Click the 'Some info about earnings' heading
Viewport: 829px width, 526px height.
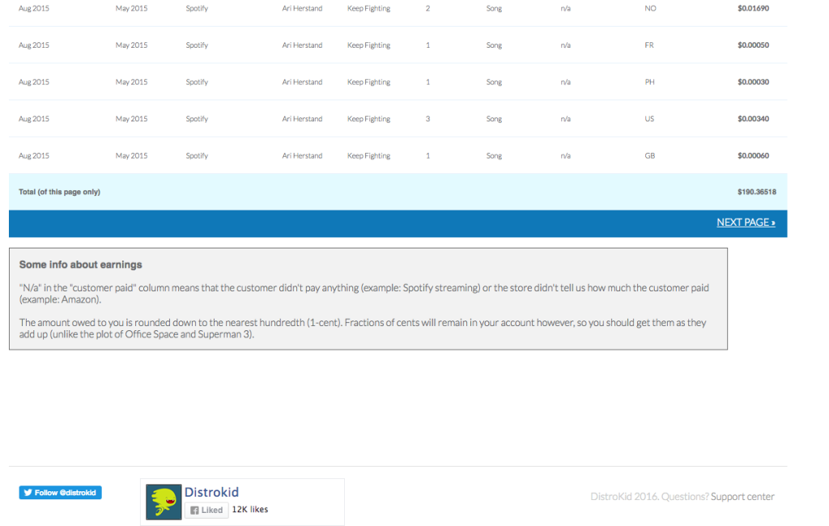tap(80, 265)
